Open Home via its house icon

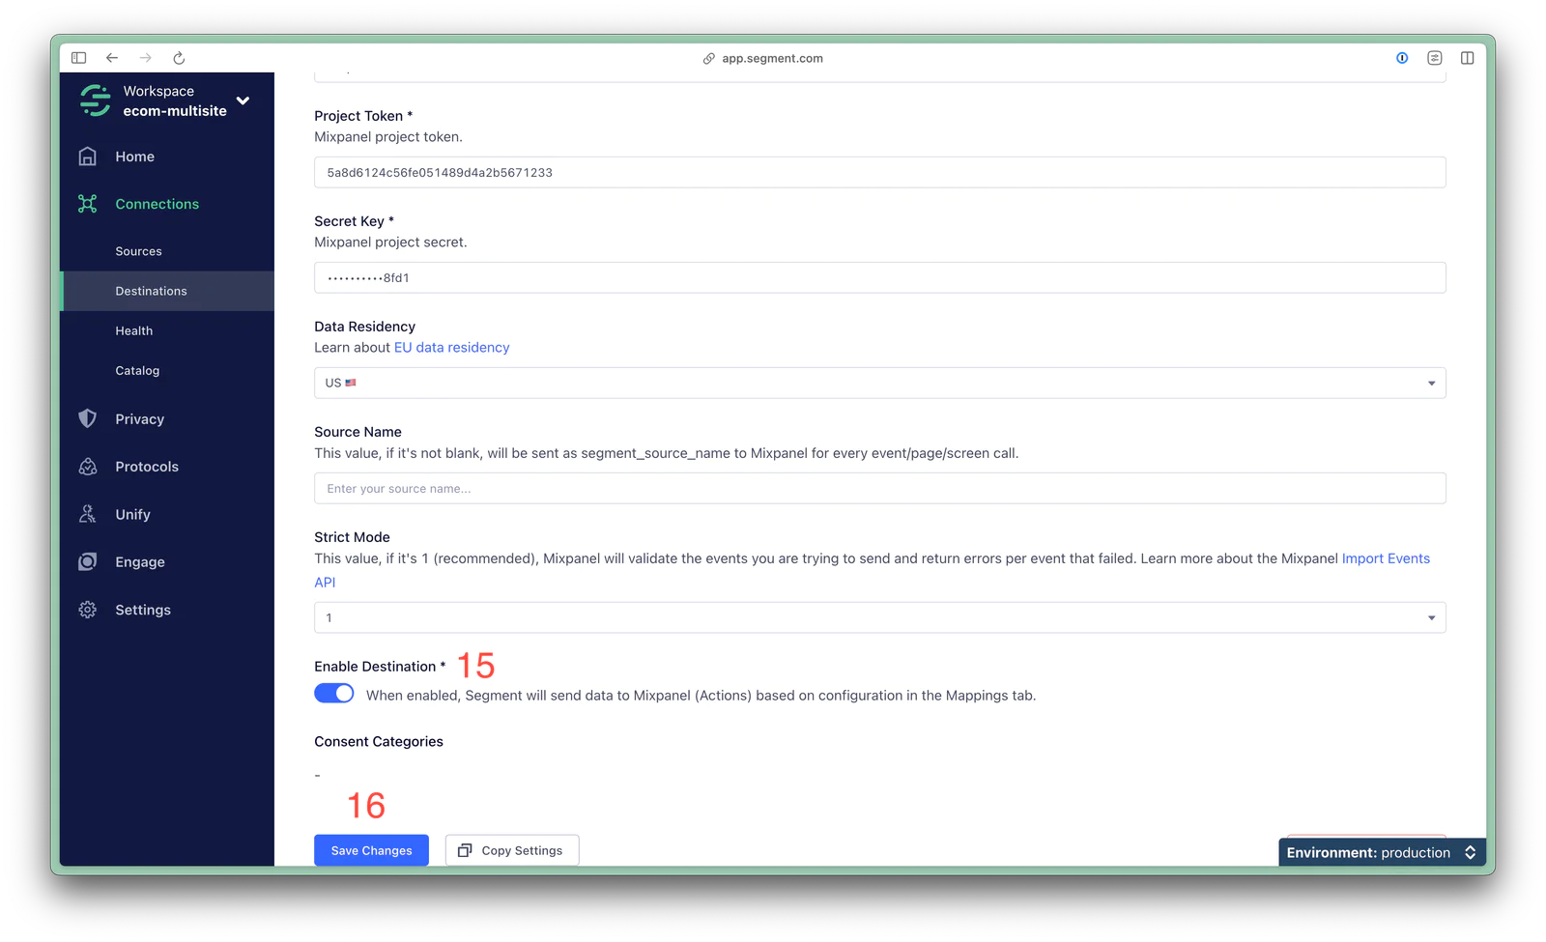coord(88,157)
